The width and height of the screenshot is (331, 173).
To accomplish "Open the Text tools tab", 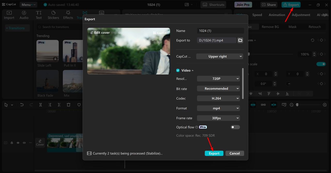I will tap(39, 15).
